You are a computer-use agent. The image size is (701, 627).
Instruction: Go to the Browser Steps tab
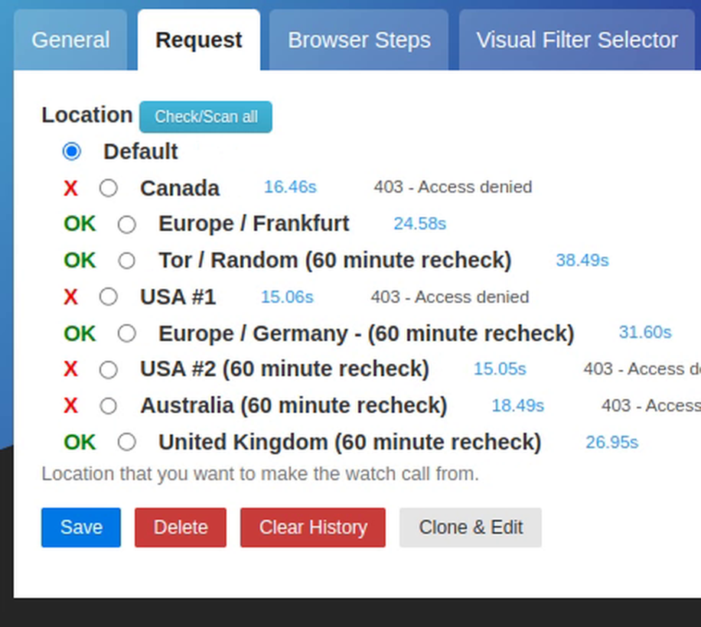[359, 40]
